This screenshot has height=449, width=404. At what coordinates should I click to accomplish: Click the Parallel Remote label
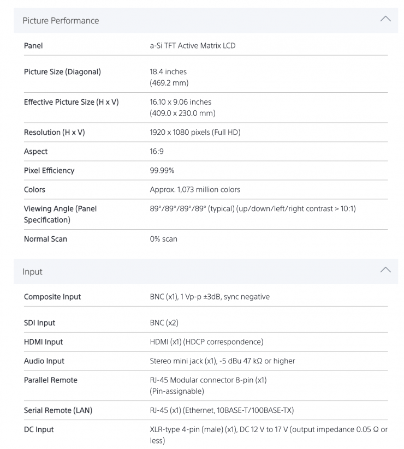pos(51,380)
